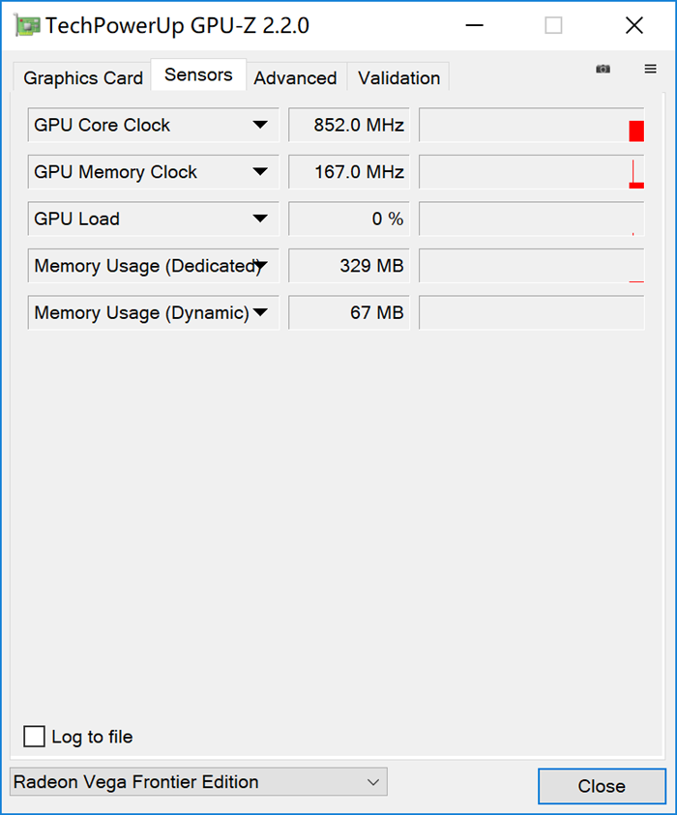
Task: Click the 852.0 MHz core clock value field
Action: [349, 125]
